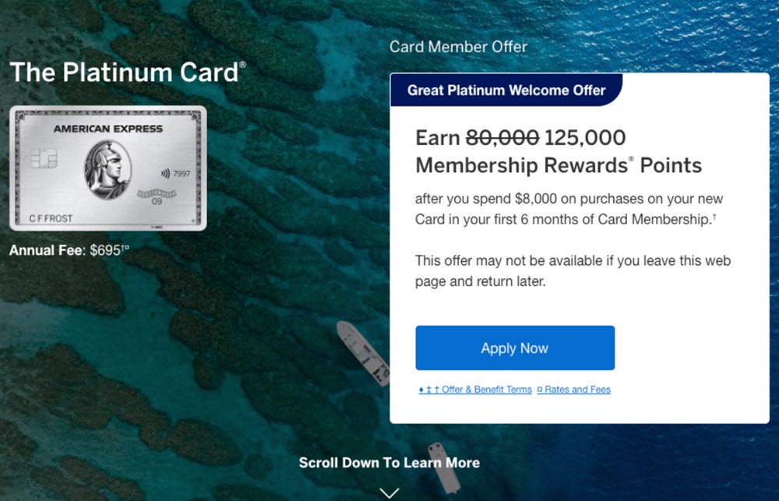The height and width of the screenshot is (501, 779).
Task: Click the double-dagger symbol next to the terms link
Action: 428,389
